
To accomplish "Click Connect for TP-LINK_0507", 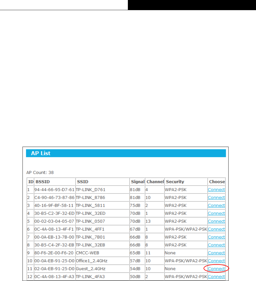I will (216, 221).
